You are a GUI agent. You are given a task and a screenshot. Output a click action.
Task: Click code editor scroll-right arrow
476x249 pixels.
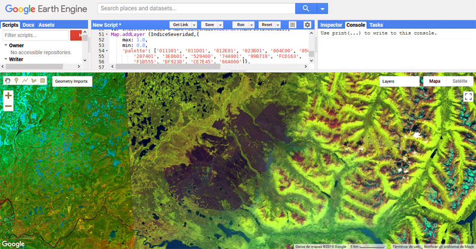pos(306,66)
